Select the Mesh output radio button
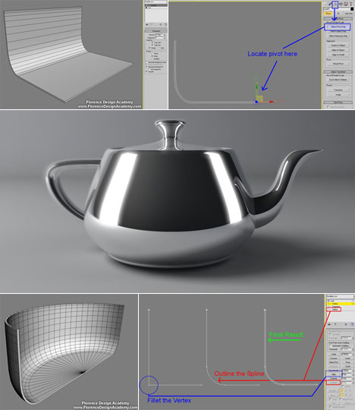Screen dimensions: 355x410 pos(152,56)
